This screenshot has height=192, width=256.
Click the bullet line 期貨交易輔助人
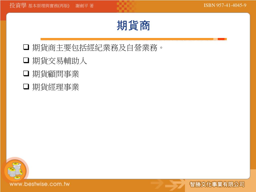point(59,61)
